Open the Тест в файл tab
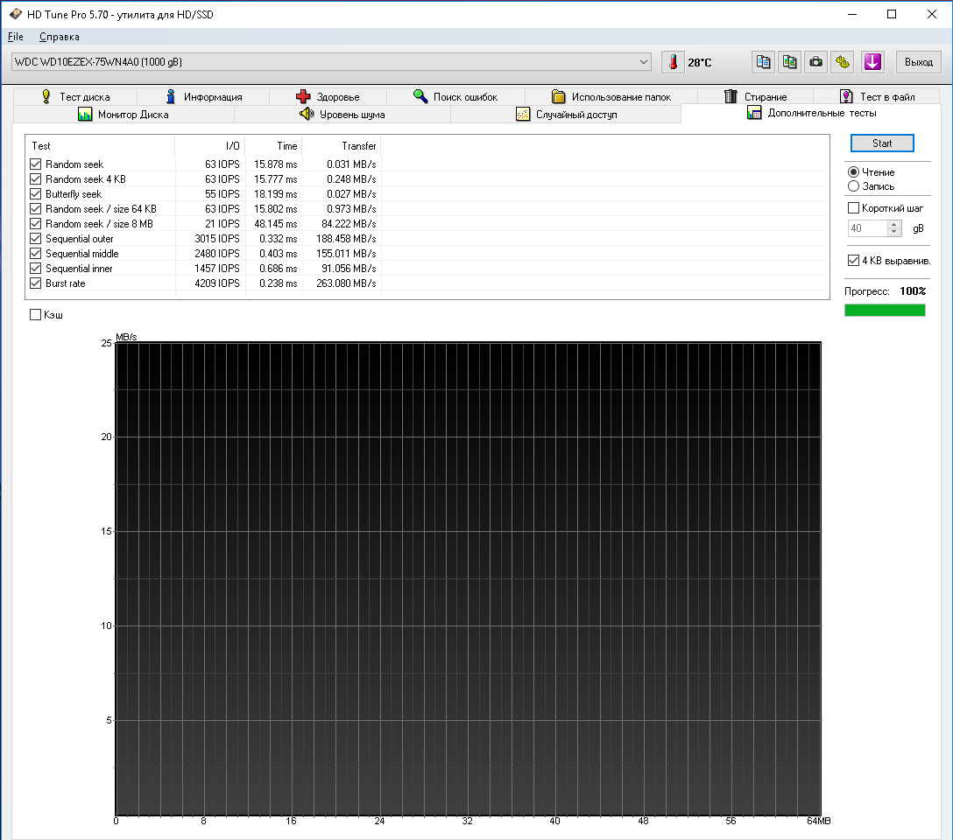This screenshot has width=953, height=840. [x=877, y=96]
